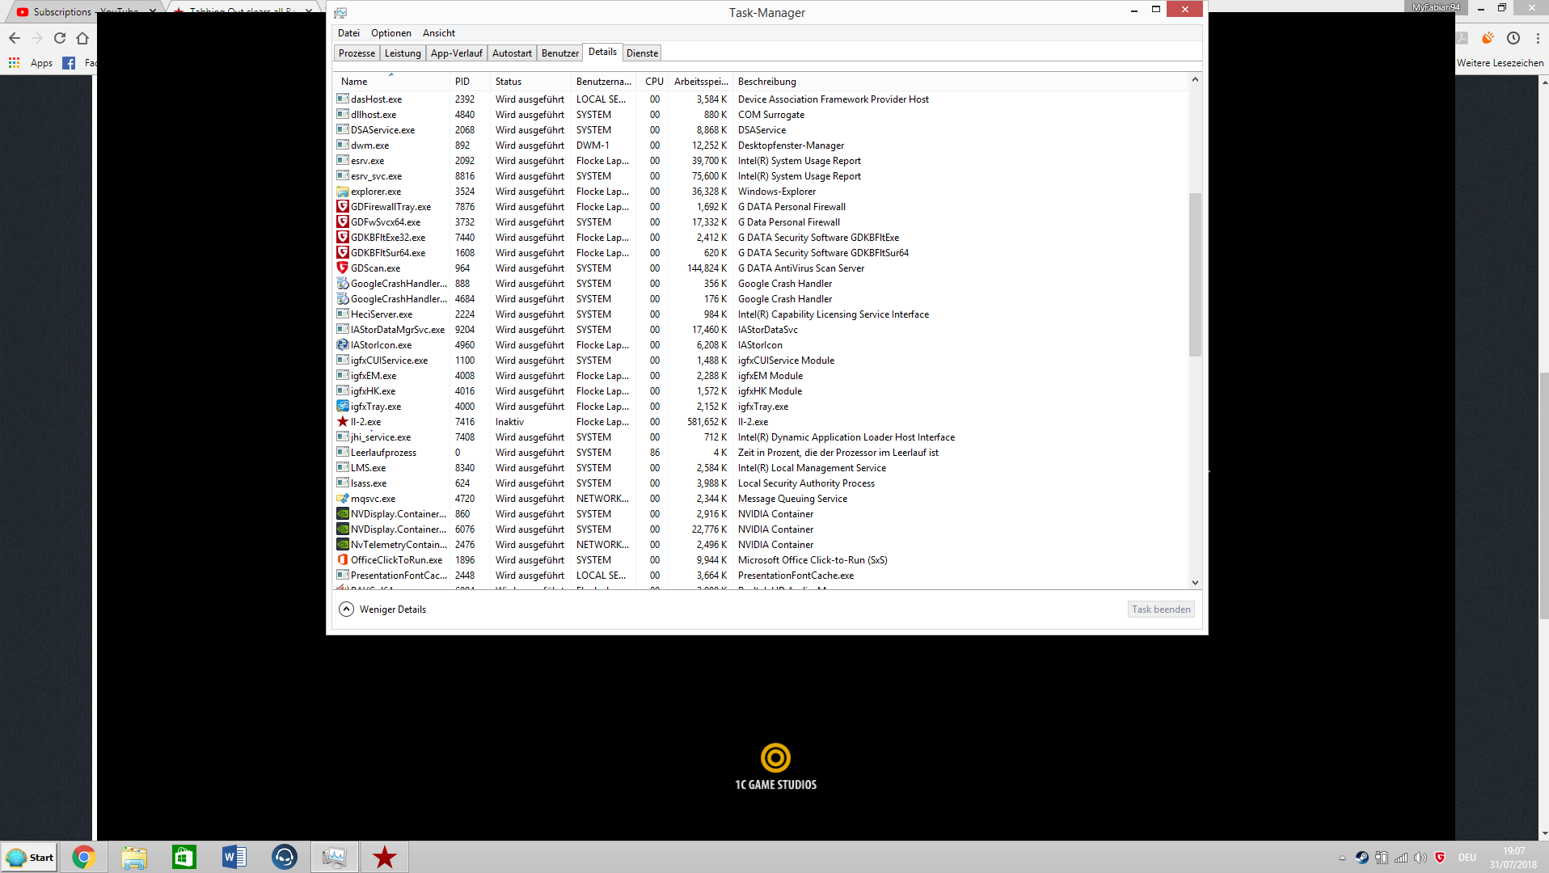Sort processes by Name column
This screenshot has height=873, width=1549.
click(391, 82)
